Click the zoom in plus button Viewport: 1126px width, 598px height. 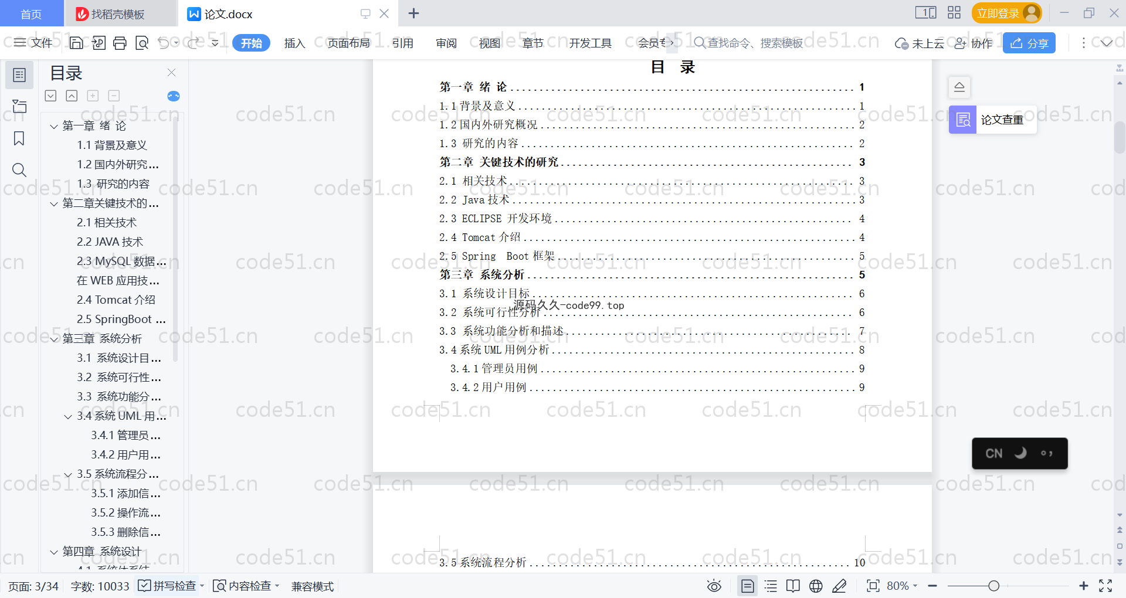point(1083,586)
